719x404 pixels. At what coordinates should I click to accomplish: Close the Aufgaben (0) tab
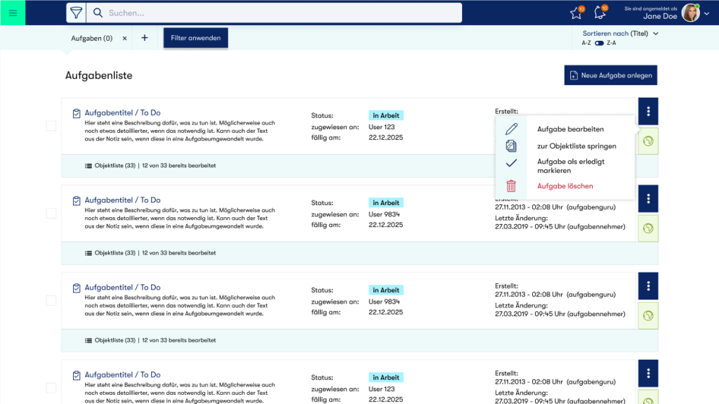[125, 39]
